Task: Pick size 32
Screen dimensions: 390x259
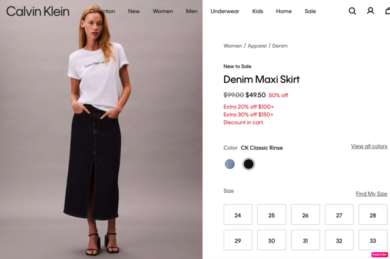Action: click(339, 240)
